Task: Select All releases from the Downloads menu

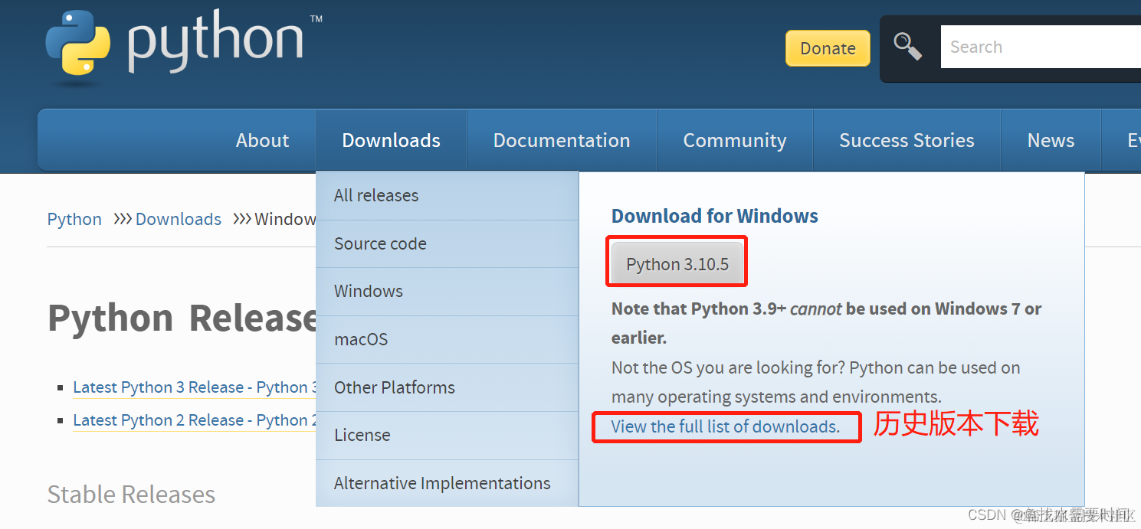Action: [x=376, y=195]
